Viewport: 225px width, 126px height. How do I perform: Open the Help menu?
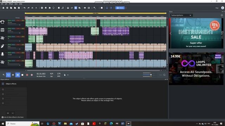click(21, 4)
